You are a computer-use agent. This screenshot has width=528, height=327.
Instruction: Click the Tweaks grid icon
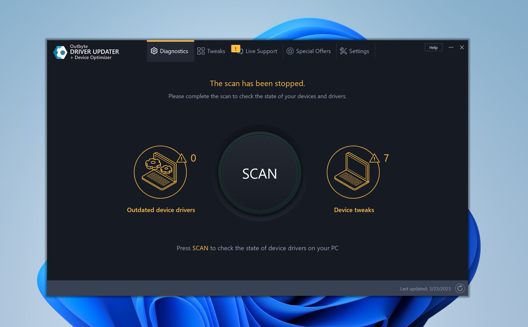pyautogui.click(x=200, y=51)
